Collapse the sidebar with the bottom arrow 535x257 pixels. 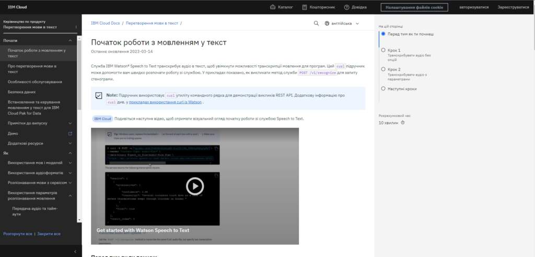[x=75, y=252]
